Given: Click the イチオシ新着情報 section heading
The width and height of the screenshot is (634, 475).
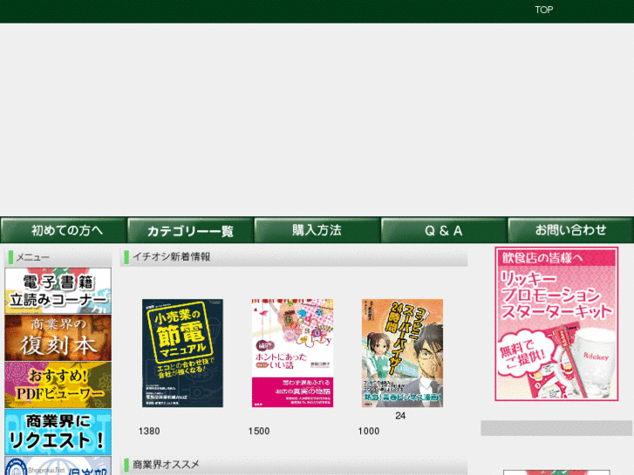Looking at the screenshot, I should pos(172,257).
